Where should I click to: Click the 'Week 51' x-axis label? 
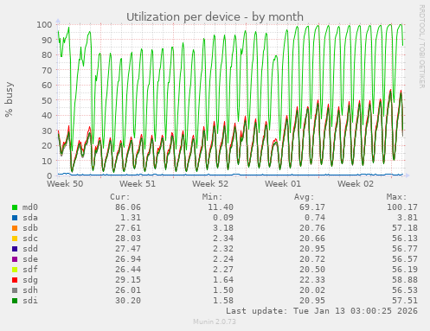click(x=138, y=184)
